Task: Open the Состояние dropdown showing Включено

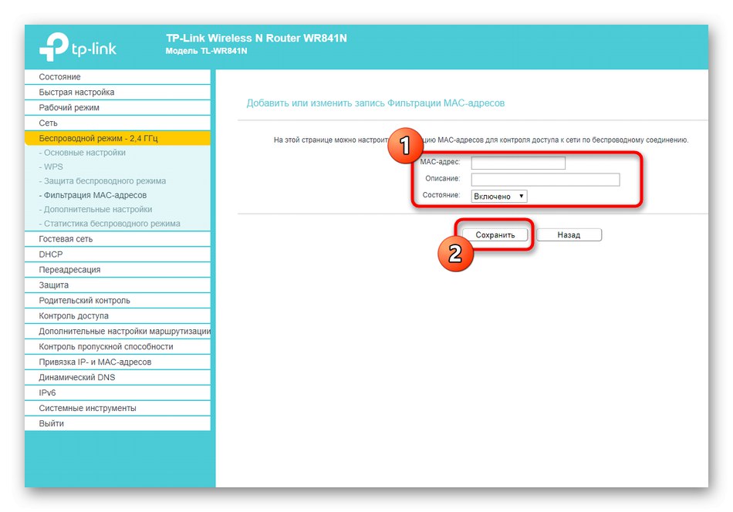Action: pyautogui.click(x=498, y=196)
